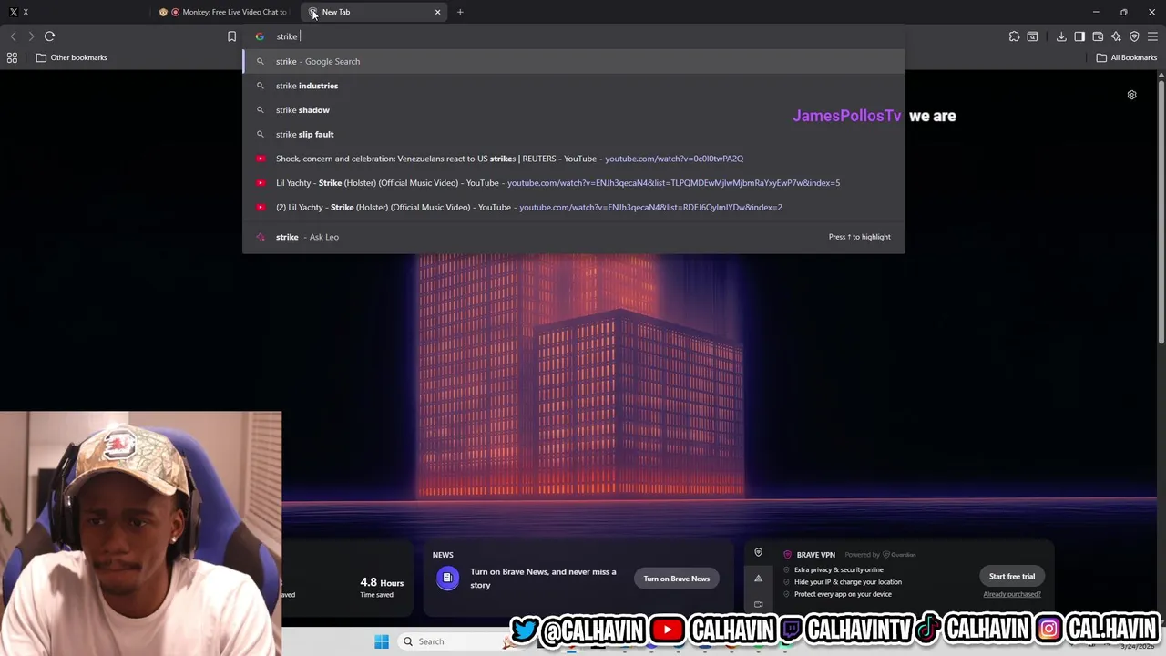The width and height of the screenshot is (1166, 656).
Task: Click the 'Already purchased?' link
Action: (x=1011, y=594)
